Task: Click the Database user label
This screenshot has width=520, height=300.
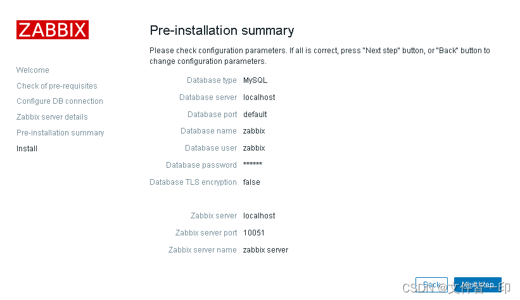Action: 210,148
